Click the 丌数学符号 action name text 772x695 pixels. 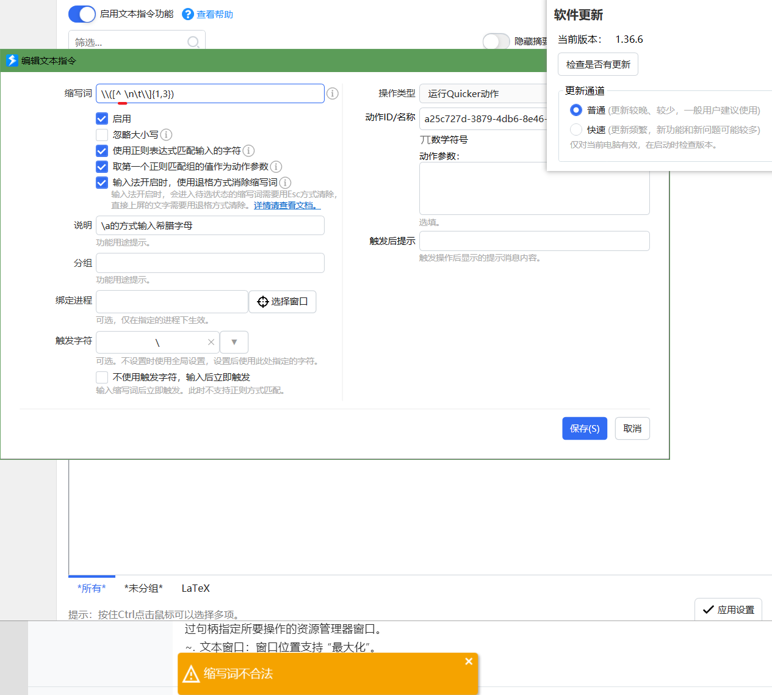point(444,139)
